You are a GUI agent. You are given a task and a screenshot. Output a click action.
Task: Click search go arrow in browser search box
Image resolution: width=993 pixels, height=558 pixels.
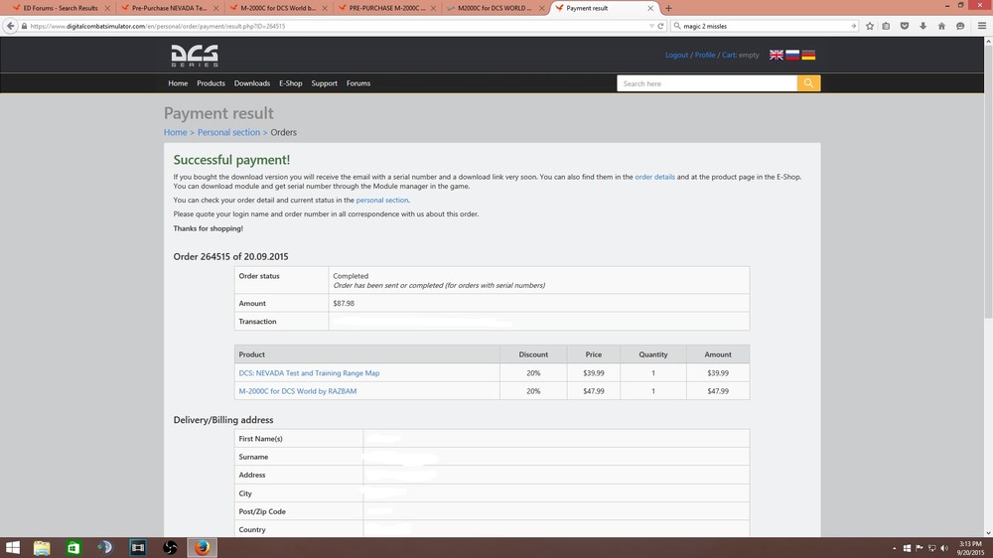[x=853, y=26]
